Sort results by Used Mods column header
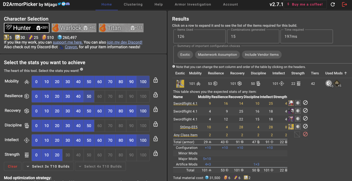This screenshot has height=181, width=352. pyautogui.click(x=336, y=73)
